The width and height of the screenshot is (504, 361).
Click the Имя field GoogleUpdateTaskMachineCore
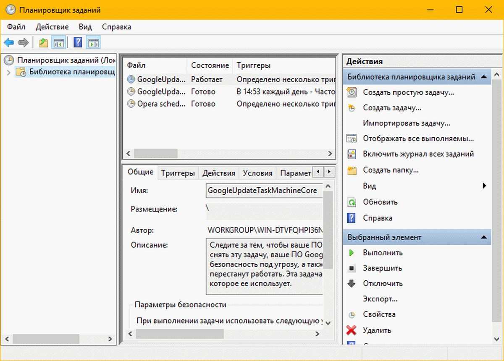[x=264, y=191]
